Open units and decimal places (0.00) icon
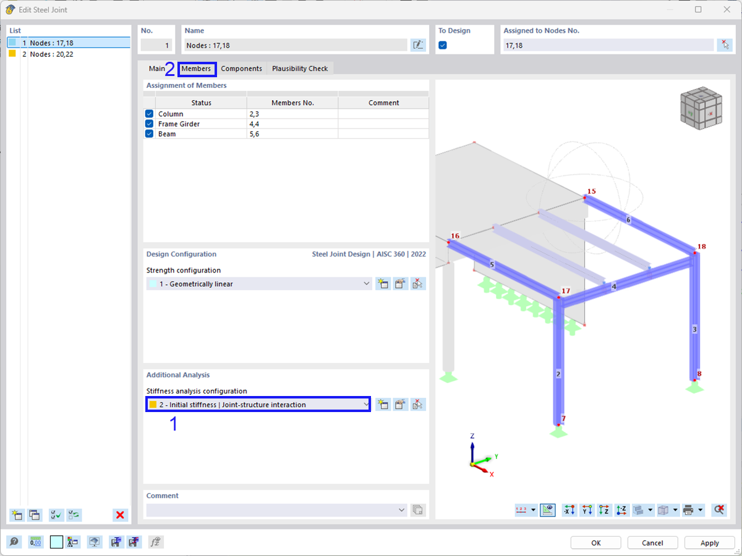This screenshot has height=556, width=742. (x=36, y=542)
